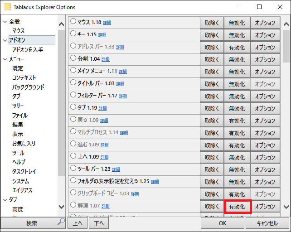Open ツリー menu settings

[x=18, y=106]
